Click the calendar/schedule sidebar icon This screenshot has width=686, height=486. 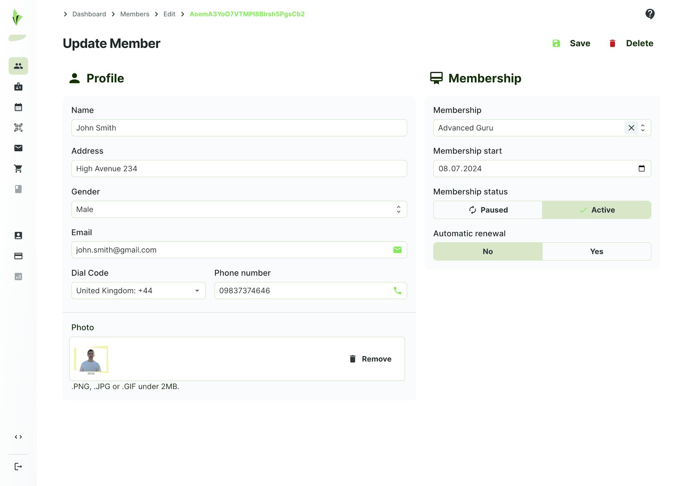pos(18,107)
